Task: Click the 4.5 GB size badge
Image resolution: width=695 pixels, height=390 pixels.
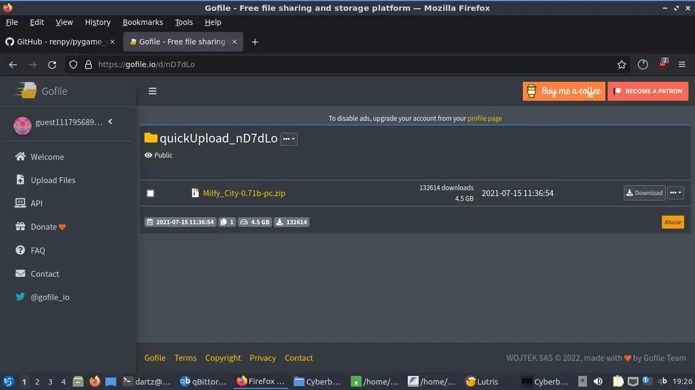Action: click(255, 222)
